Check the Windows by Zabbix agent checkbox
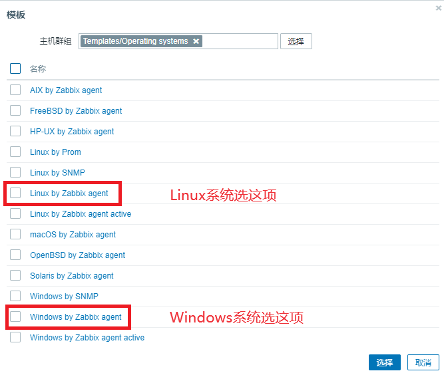The width and height of the screenshot is (444, 377). point(15,316)
